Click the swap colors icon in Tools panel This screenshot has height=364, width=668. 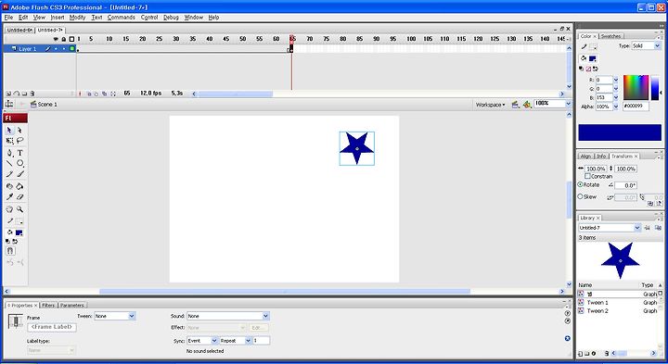point(15,242)
